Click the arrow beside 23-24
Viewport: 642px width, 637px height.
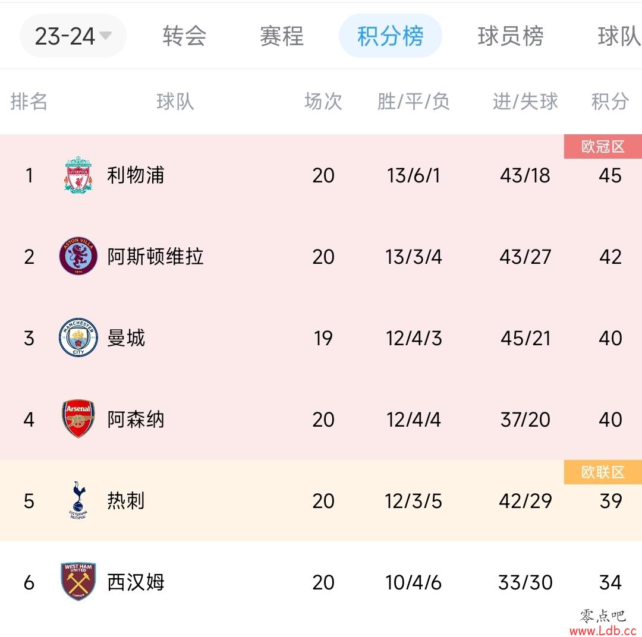click(x=105, y=36)
